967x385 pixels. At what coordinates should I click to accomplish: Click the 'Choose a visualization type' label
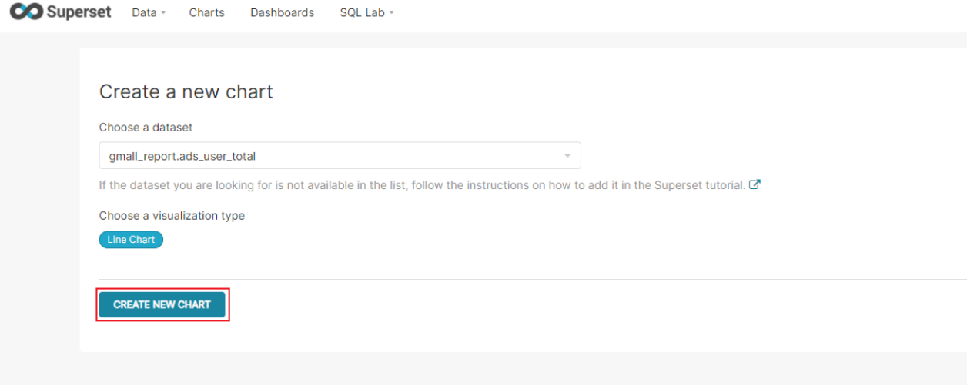tap(172, 215)
